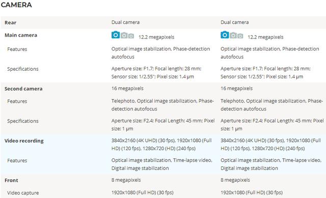Click first column's Dual camera value

pos(125,22)
